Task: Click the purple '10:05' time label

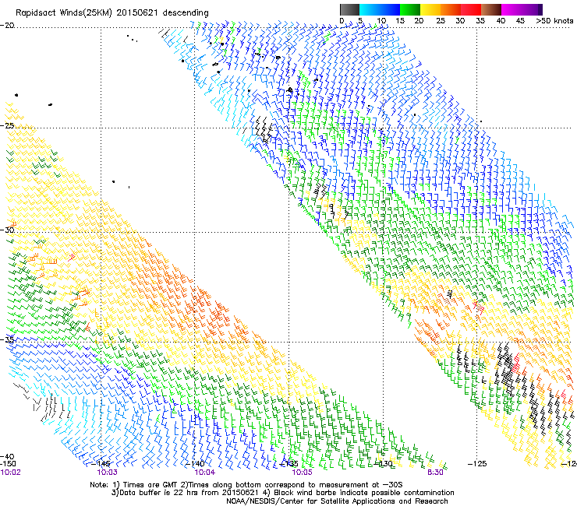Action: 302,473
